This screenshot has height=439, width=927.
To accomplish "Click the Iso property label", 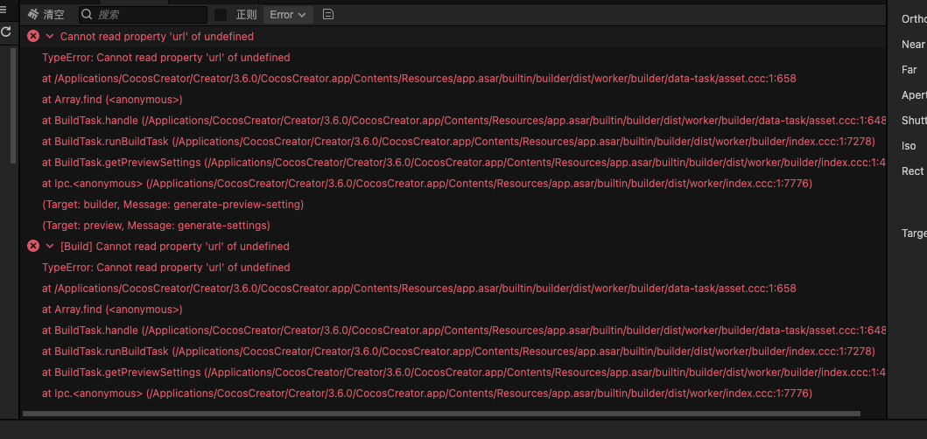I will [909, 146].
